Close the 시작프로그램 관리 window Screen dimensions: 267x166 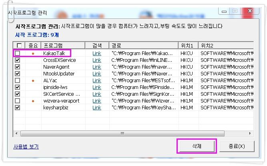pyautogui.click(x=250, y=11)
